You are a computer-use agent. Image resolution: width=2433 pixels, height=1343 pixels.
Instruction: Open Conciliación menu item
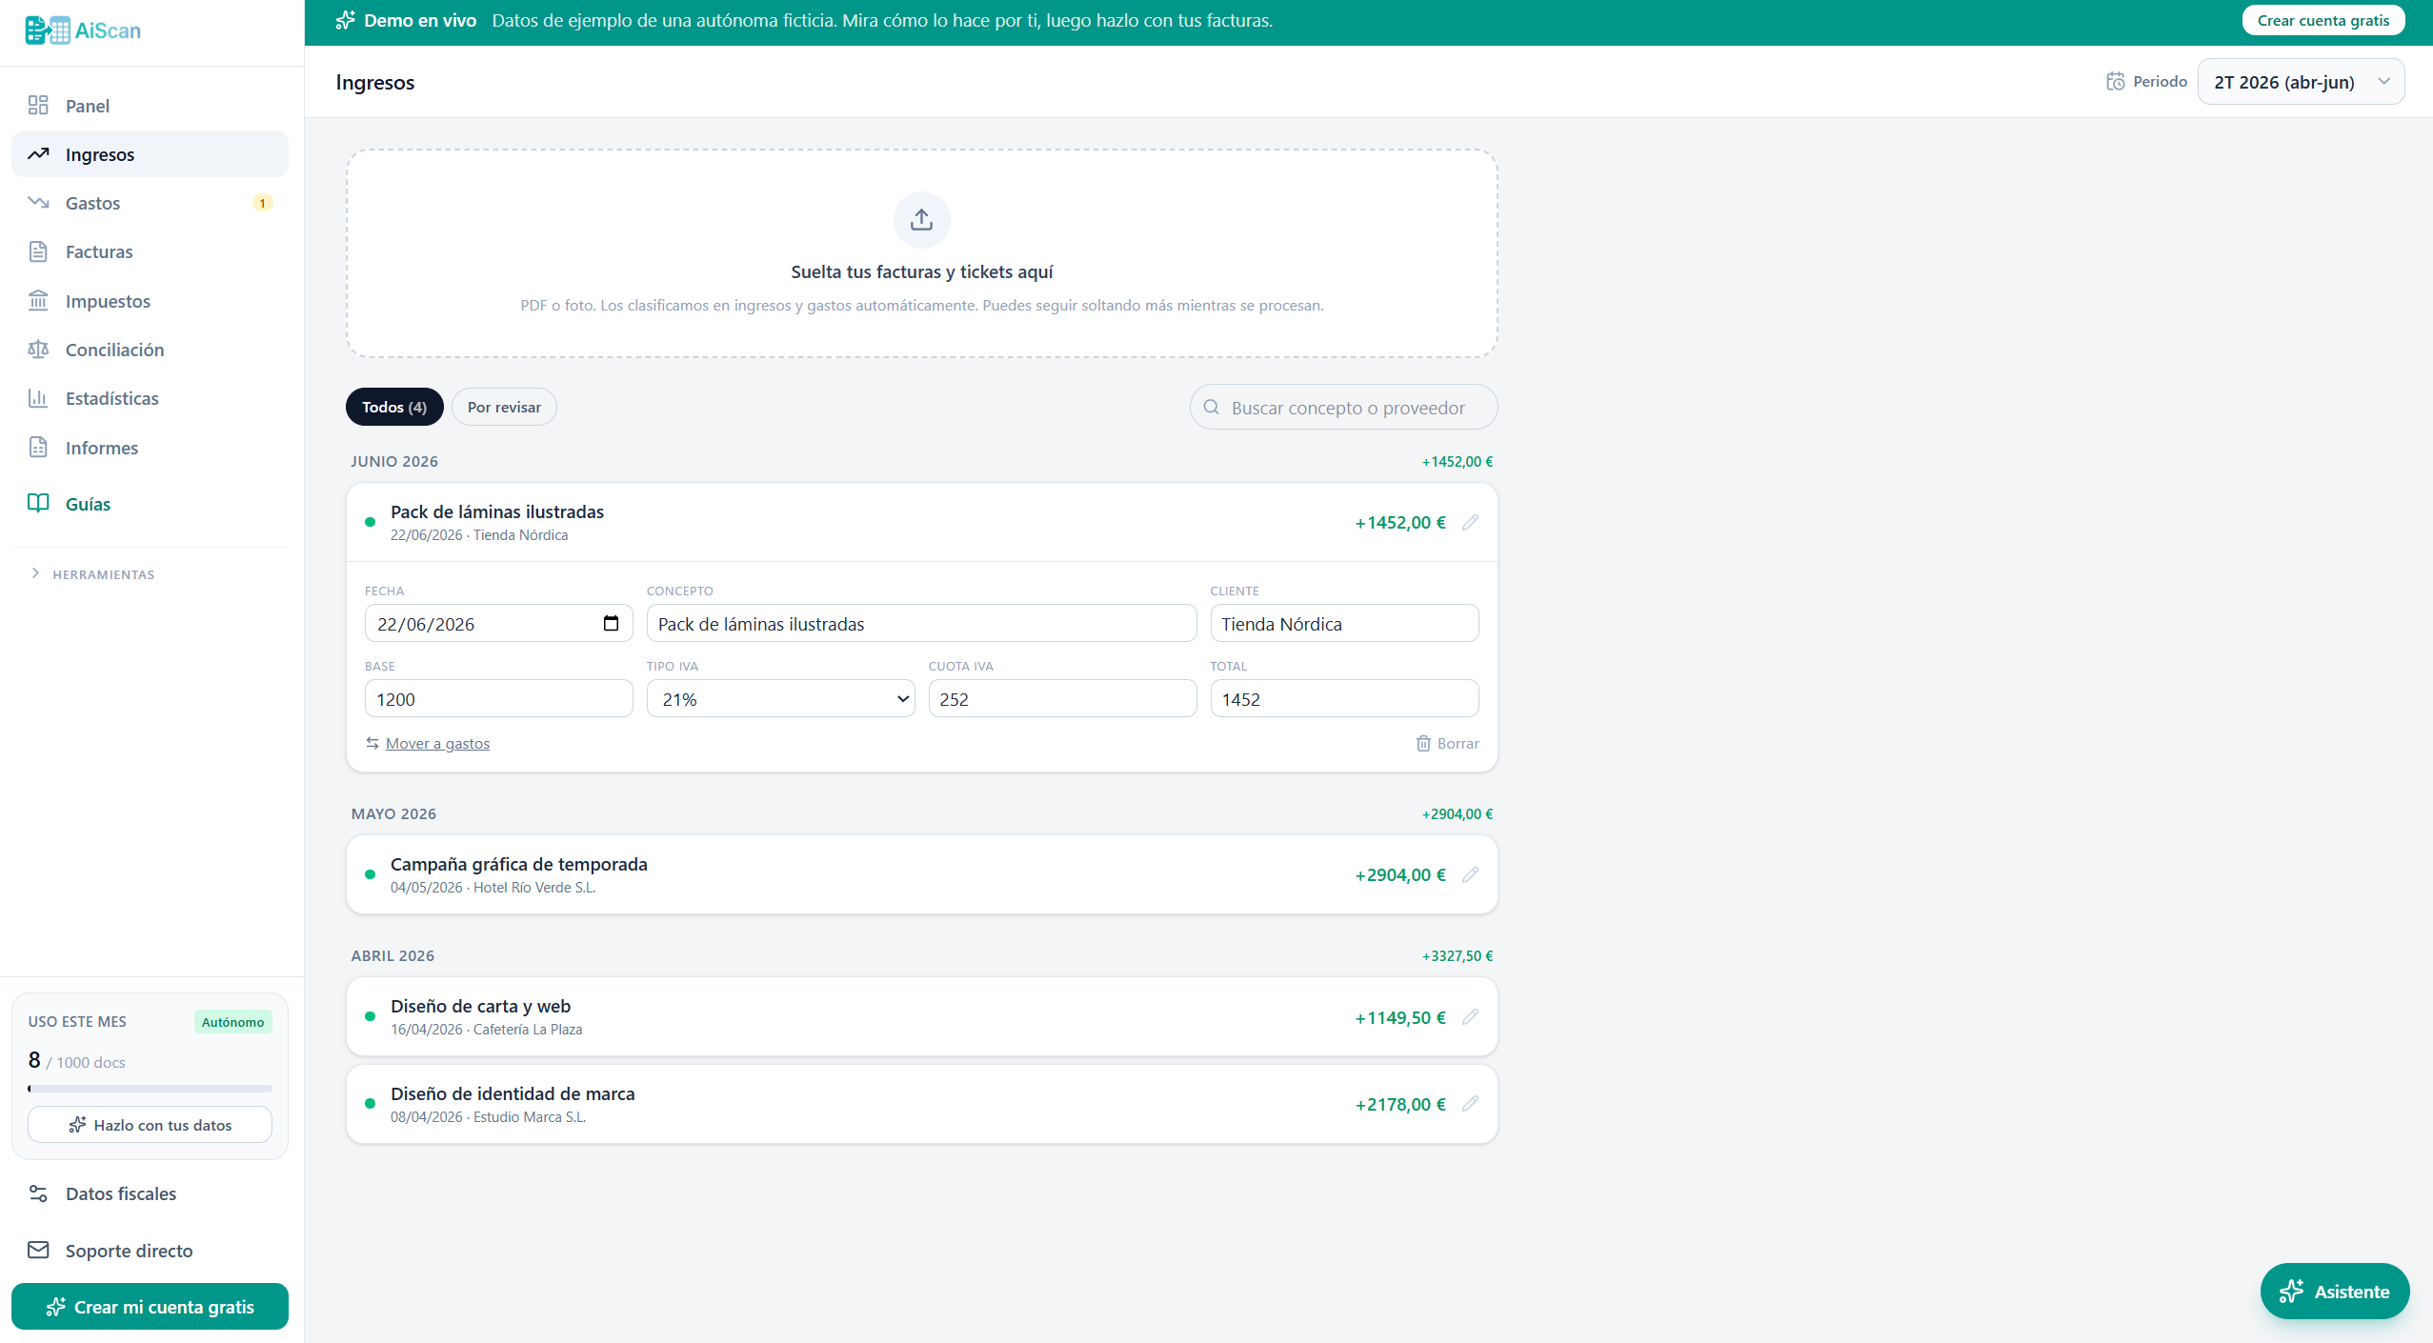(x=150, y=349)
